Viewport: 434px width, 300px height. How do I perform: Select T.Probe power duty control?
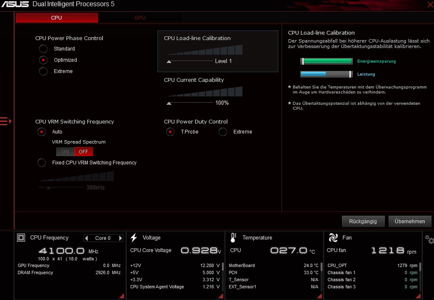pos(170,132)
